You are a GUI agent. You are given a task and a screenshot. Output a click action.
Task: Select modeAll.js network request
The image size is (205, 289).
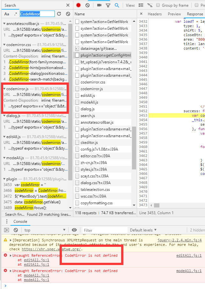tap(102, 102)
